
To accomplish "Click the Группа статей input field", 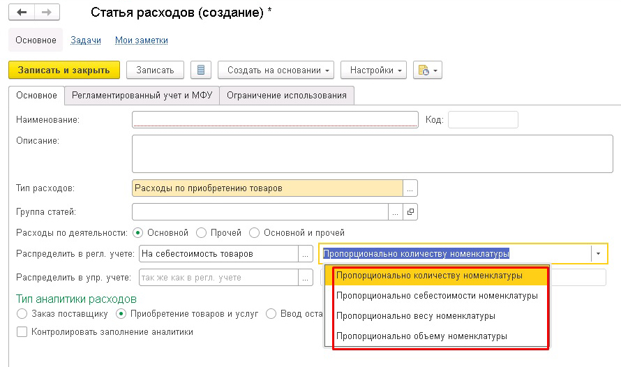I will point(260,212).
